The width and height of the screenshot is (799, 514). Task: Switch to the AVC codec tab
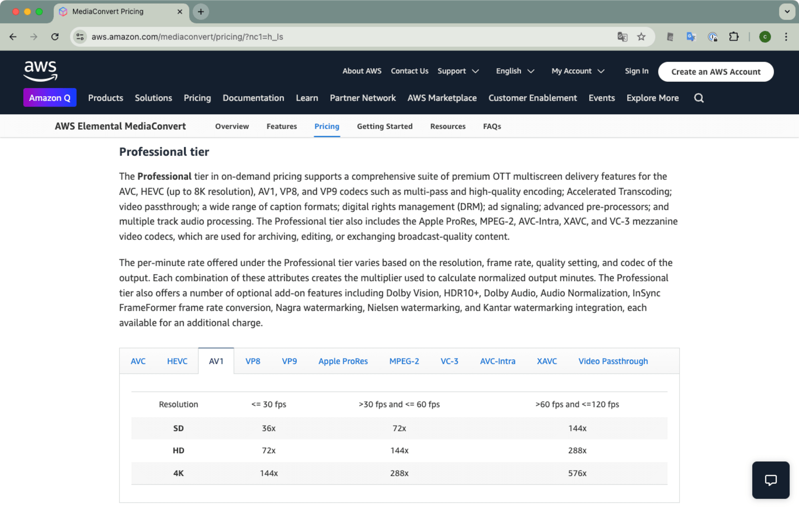138,361
